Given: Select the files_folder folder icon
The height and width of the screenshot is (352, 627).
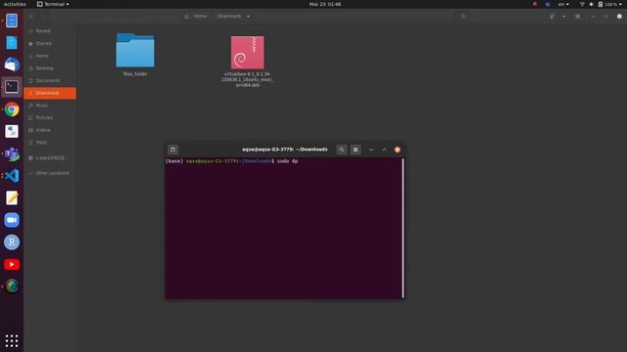Looking at the screenshot, I should pyautogui.click(x=135, y=50).
